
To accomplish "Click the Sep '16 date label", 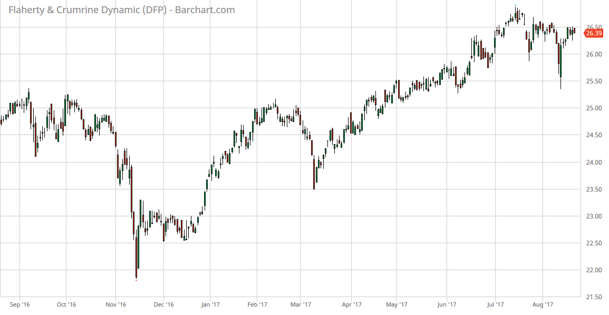I will pyautogui.click(x=20, y=304).
